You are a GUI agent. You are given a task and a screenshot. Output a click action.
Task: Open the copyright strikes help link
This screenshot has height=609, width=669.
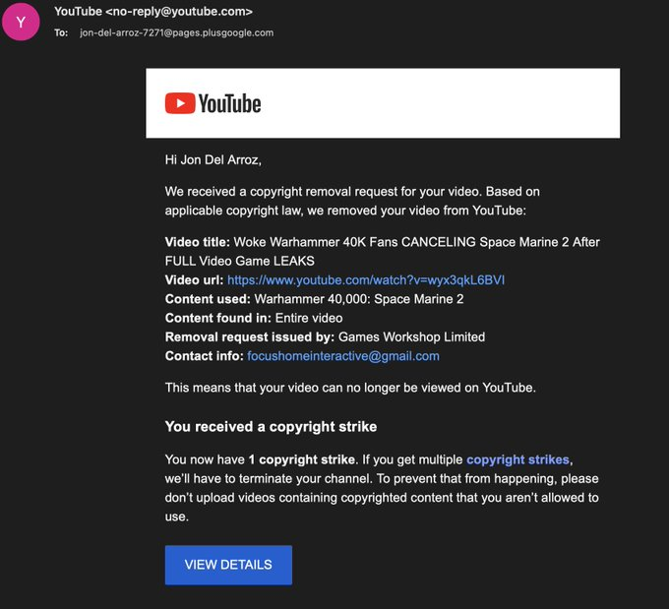517,459
